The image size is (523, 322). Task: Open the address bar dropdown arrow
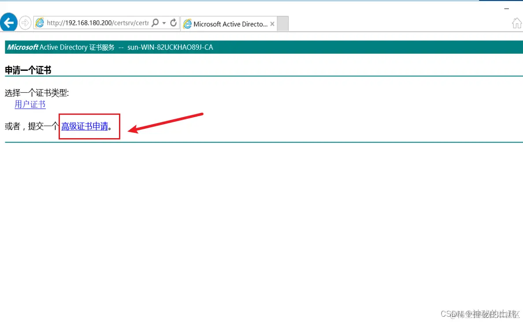[x=164, y=23]
